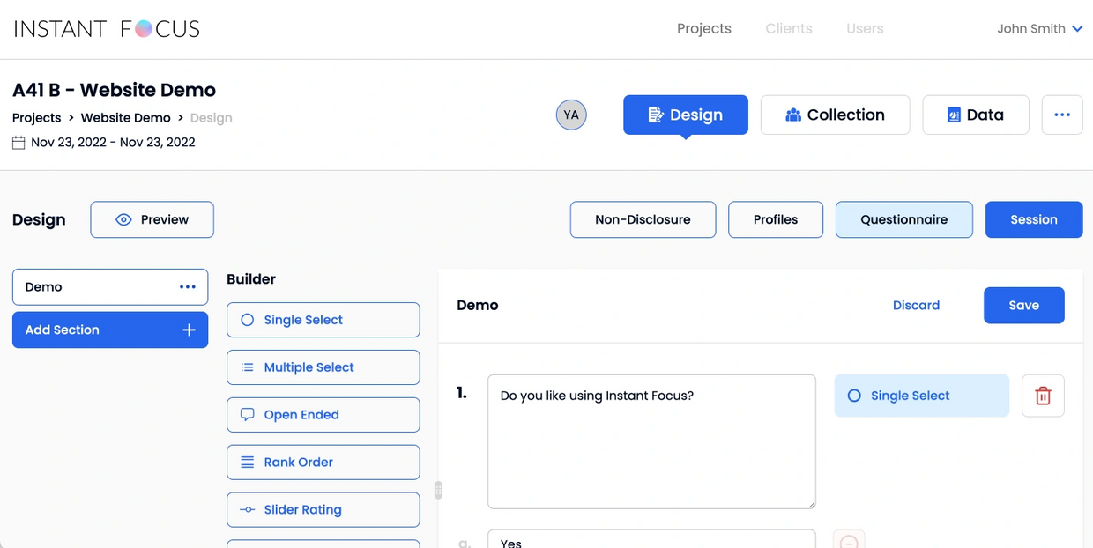The image size is (1093, 548).
Task: Discard the questionnaire changes
Action: click(916, 305)
